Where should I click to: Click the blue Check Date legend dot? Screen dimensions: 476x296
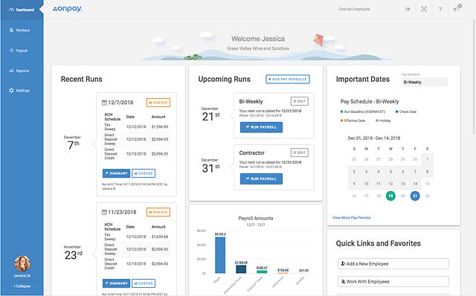(396, 112)
